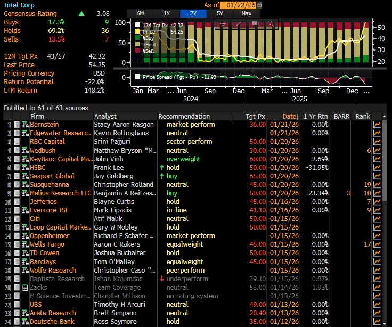Click the Baptista underperform recommendation cell
This screenshot has width=392, height=327.
187,279
